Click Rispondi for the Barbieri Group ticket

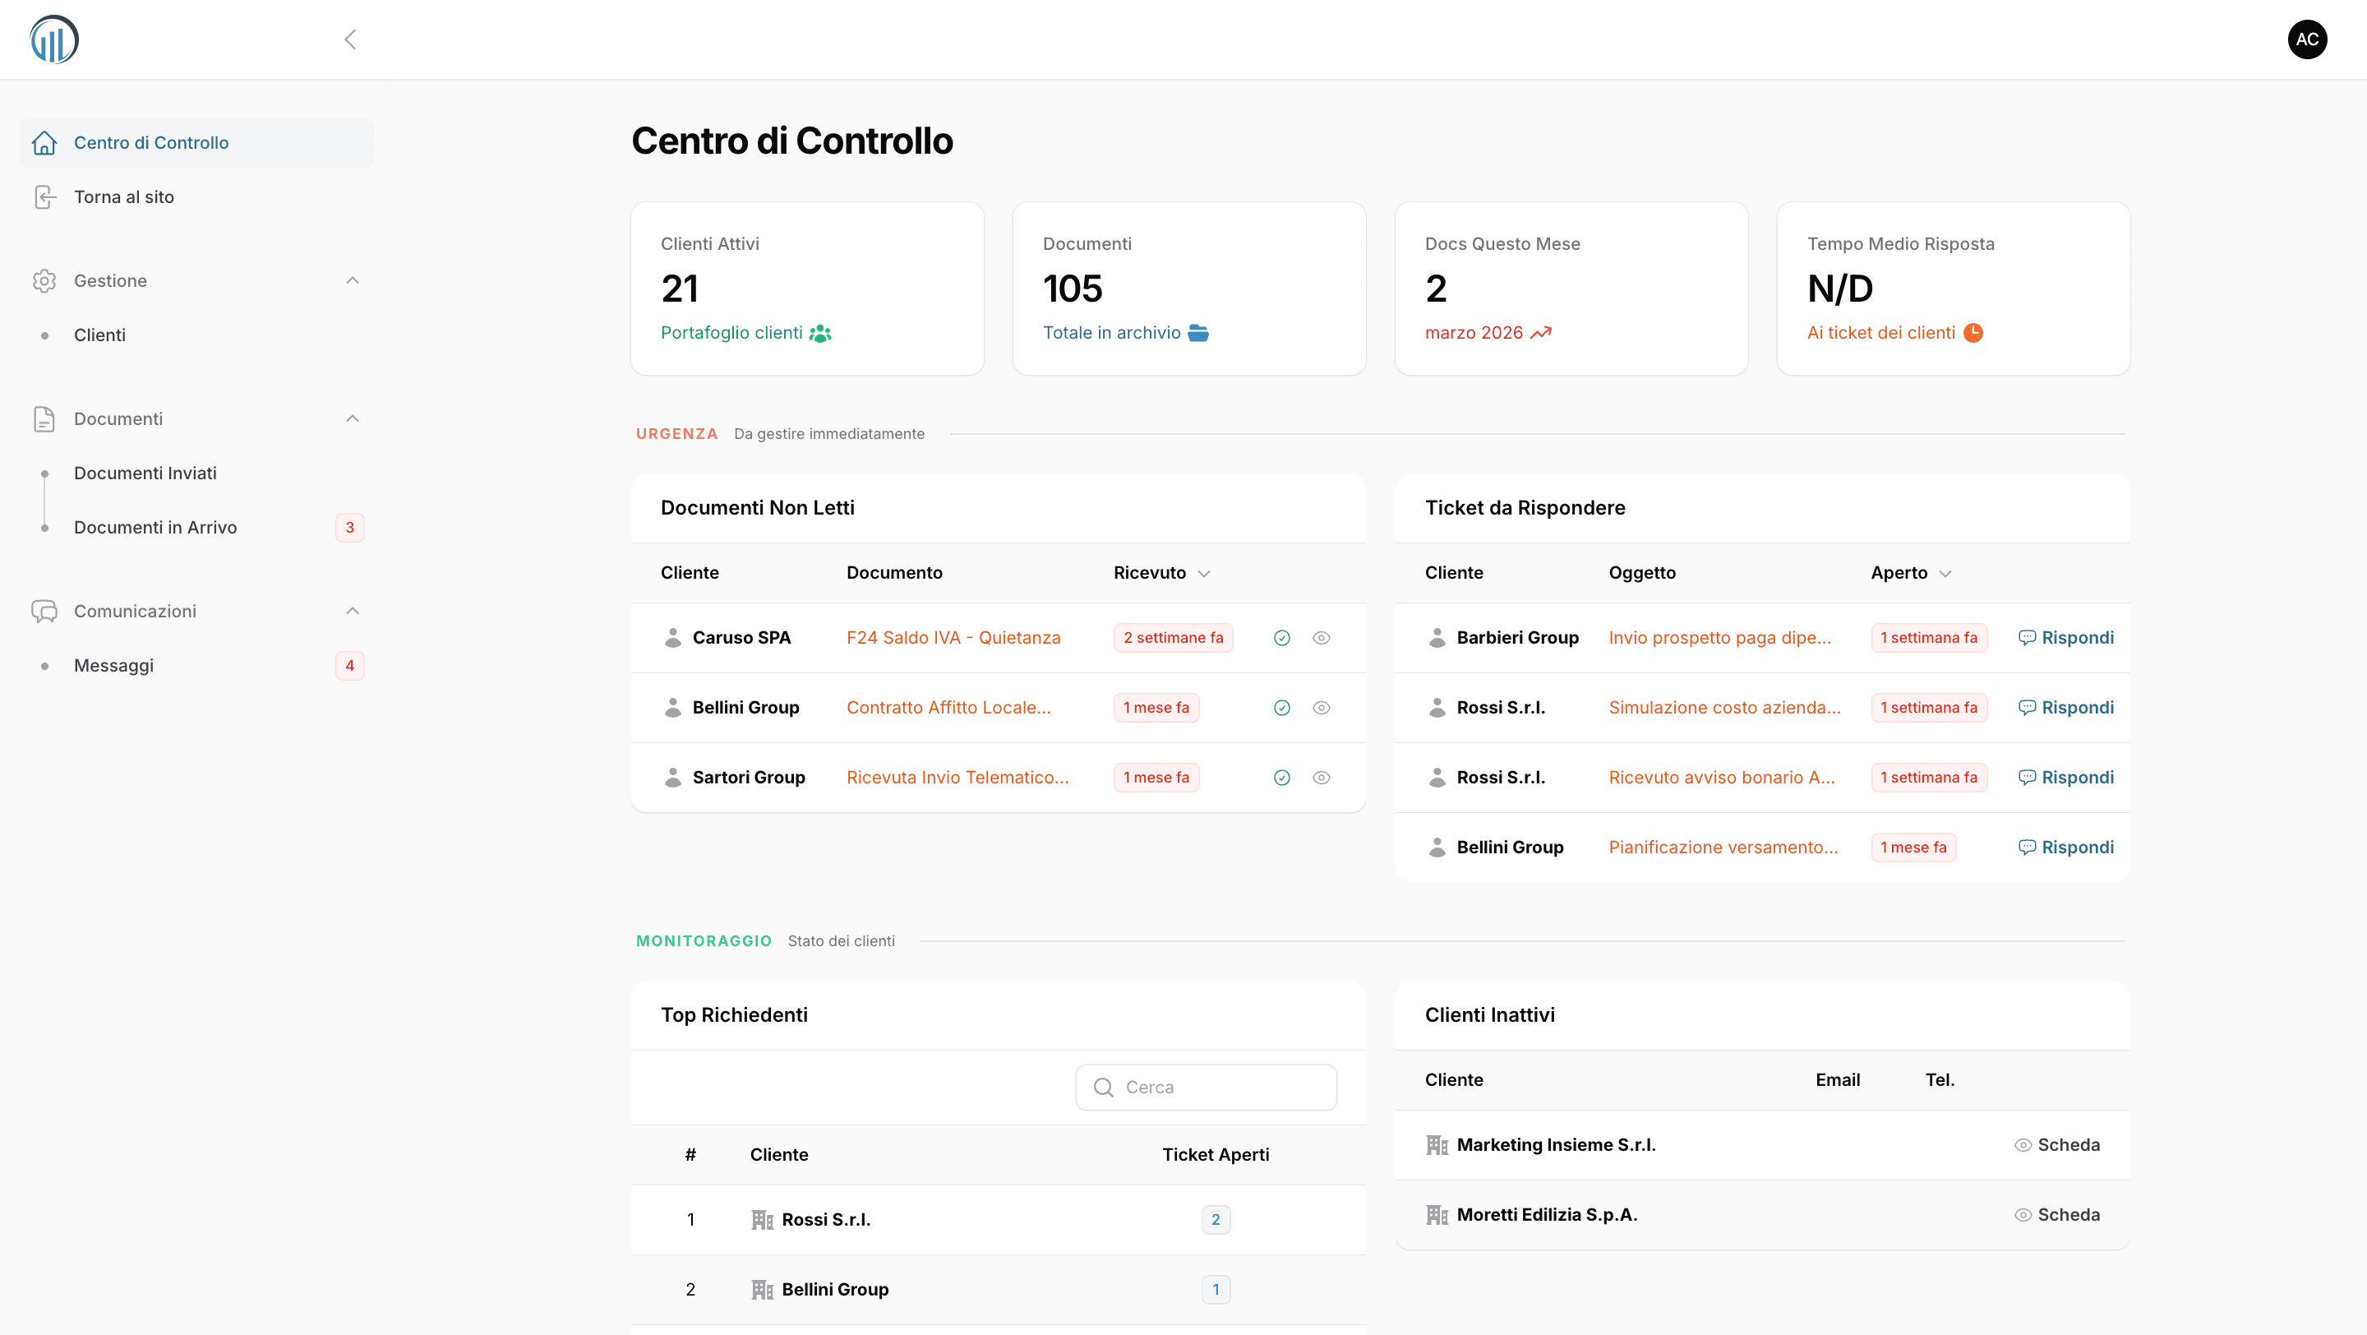tap(2077, 637)
